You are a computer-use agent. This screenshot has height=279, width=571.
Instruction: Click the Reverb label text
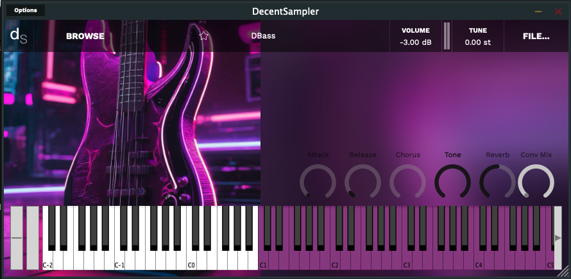pos(497,155)
